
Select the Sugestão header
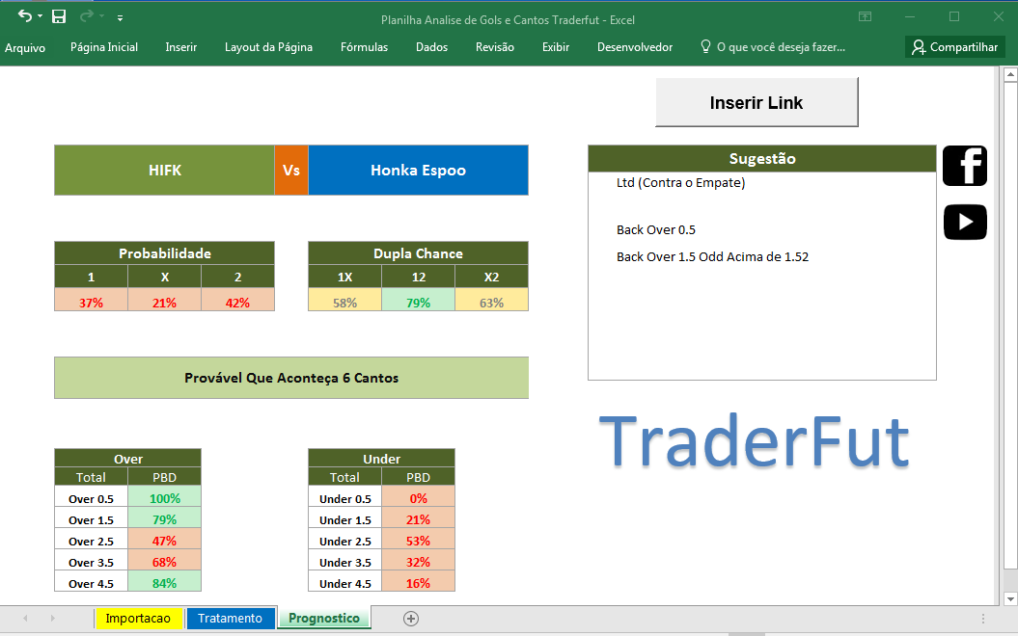click(x=762, y=158)
